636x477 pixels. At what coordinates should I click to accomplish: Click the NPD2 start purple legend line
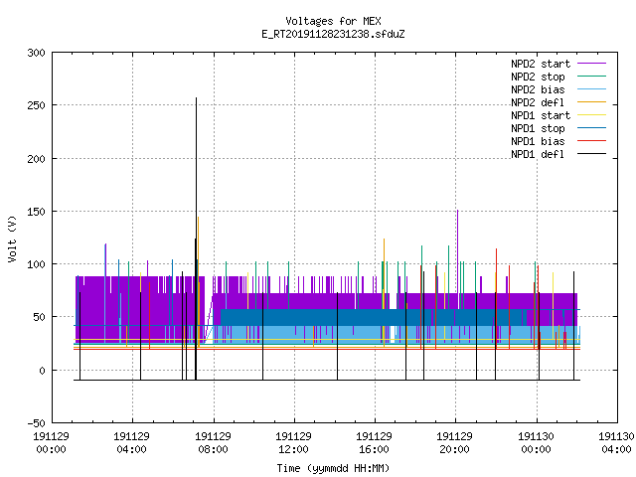coord(591,64)
